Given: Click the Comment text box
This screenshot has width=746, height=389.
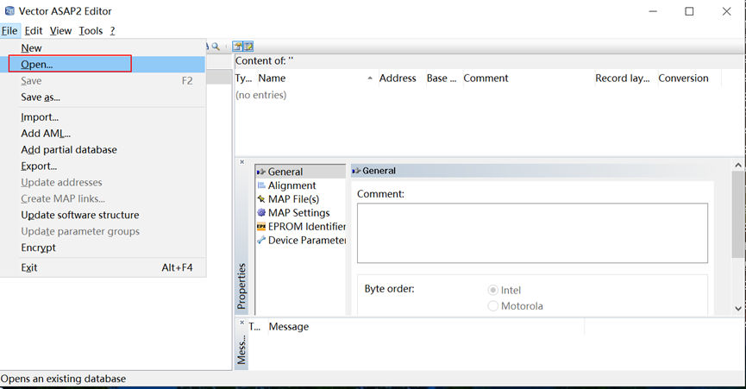Looking at the screenshot, I should pos(532,233).
